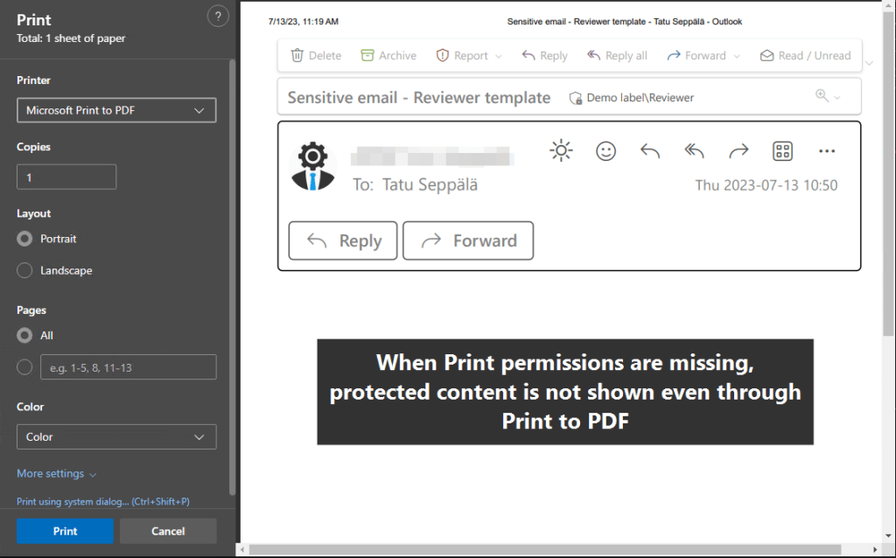Open the help question mark

[218, 16]
